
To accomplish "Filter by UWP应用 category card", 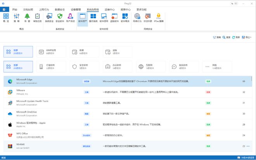I will 52,52.
